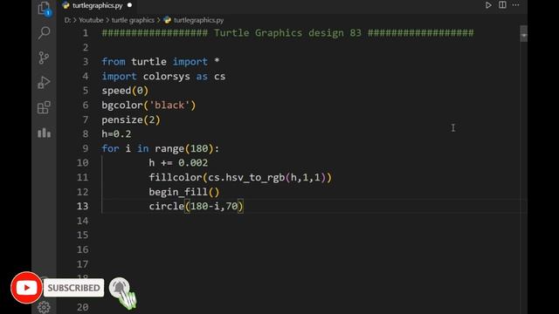Run the Python file

488,5
